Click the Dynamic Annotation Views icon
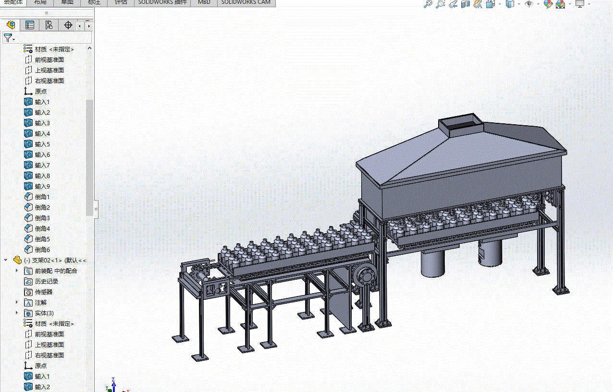 point(478,4)
